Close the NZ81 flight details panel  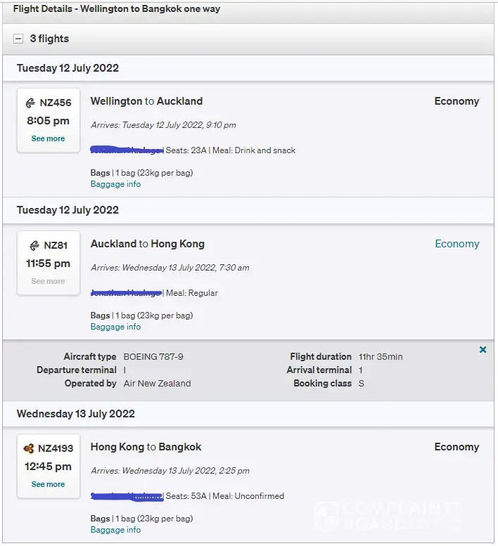pos(483,350)
